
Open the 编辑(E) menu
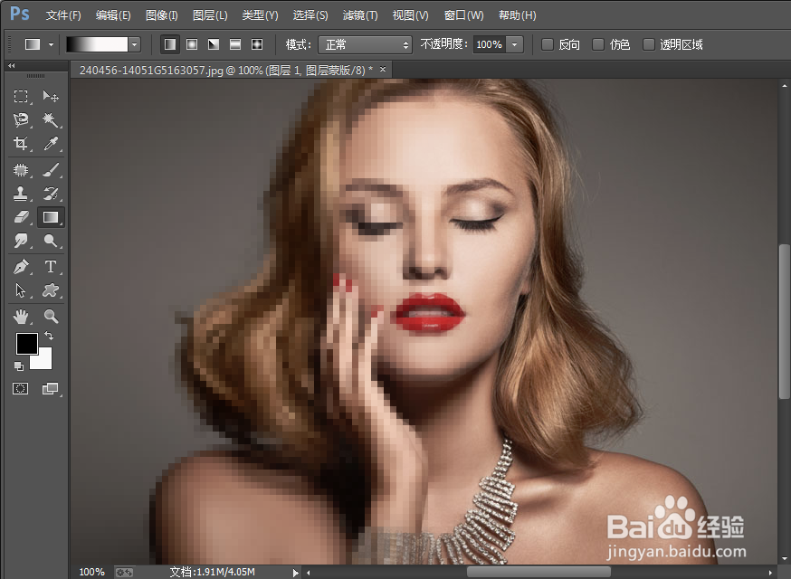click(113, 15)
